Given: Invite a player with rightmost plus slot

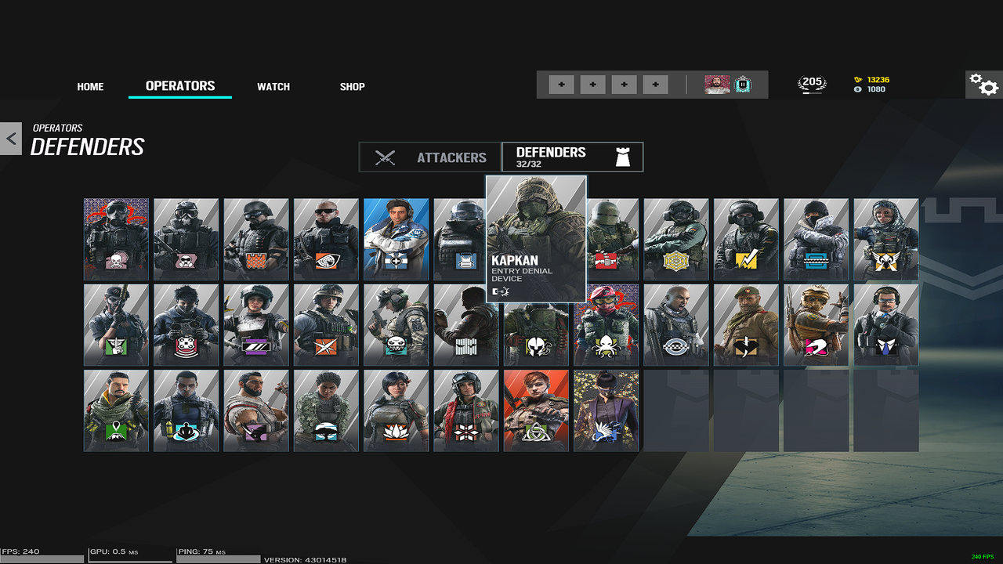Looking at the screenshot, I should pos(655,85).
